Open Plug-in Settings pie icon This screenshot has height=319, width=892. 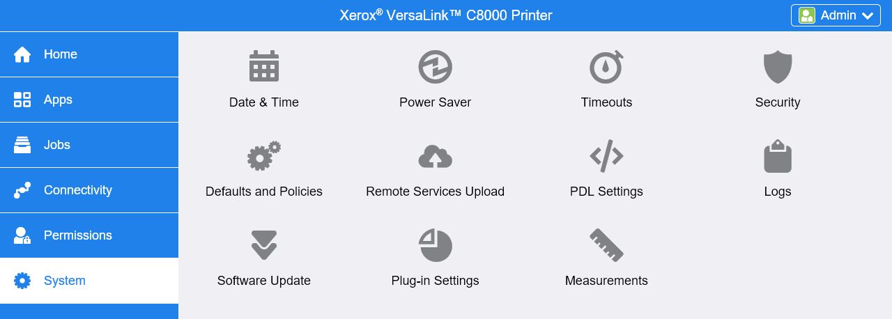[436, 245]
